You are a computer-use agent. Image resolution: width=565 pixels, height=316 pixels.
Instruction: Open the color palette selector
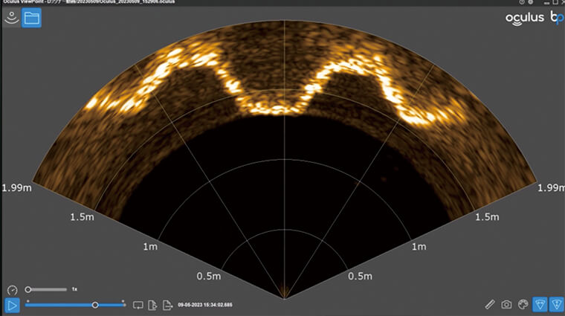coord(523,304)
